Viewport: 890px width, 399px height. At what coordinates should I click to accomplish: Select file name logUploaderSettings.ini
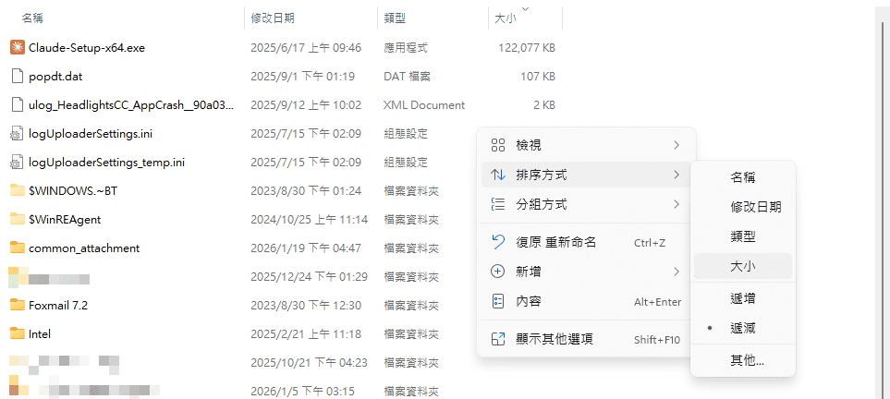point(91,134)
